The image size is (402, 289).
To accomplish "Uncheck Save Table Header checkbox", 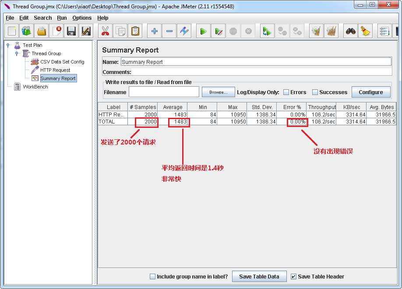I will click(x=294, y=277).
